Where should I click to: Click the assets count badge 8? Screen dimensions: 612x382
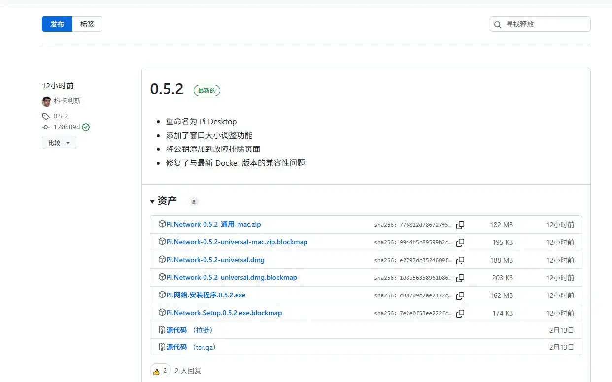pos(194,202)
